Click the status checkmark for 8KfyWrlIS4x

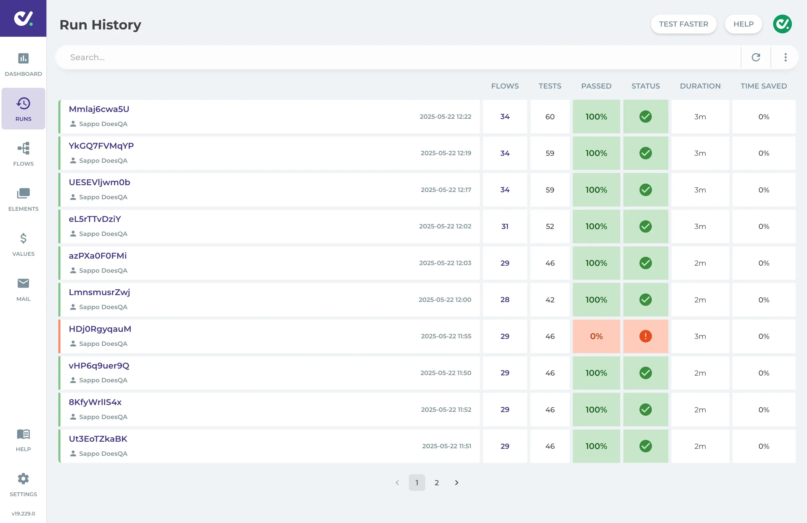coord(645,409)
